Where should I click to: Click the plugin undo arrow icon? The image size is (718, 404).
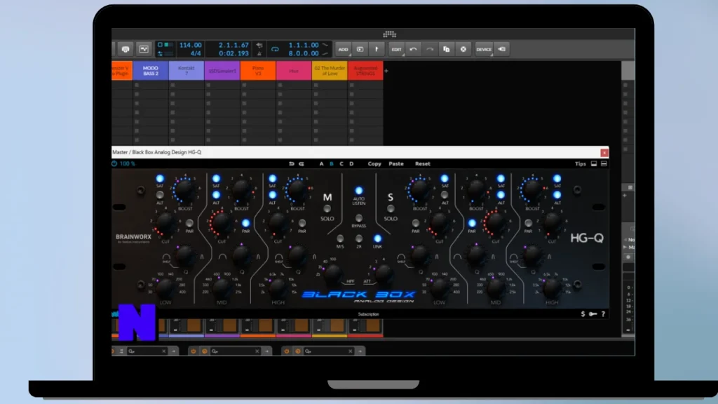[x=291, y=163]
